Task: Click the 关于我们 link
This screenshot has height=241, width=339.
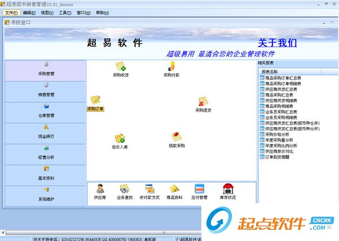Action: tap(277, 43)
